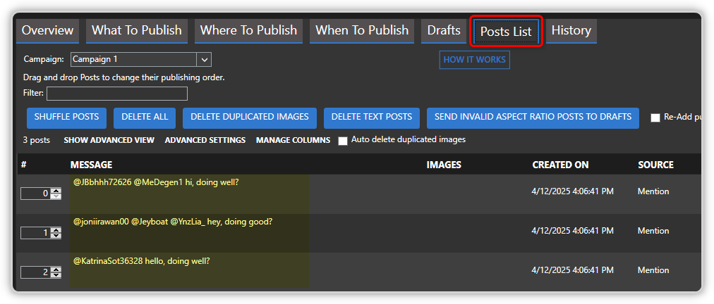The width and height of the screenshot is (714, 304).
Task: Open the History tab
Action: coord(571,31)
